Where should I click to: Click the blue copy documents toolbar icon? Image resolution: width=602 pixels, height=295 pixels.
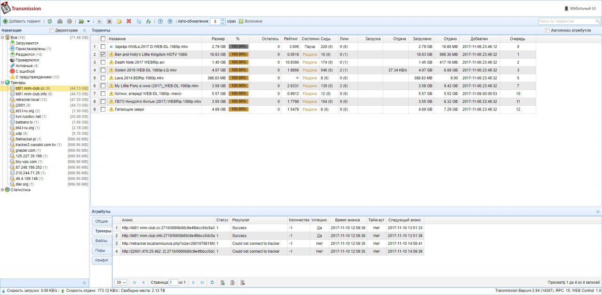(139, 21)
